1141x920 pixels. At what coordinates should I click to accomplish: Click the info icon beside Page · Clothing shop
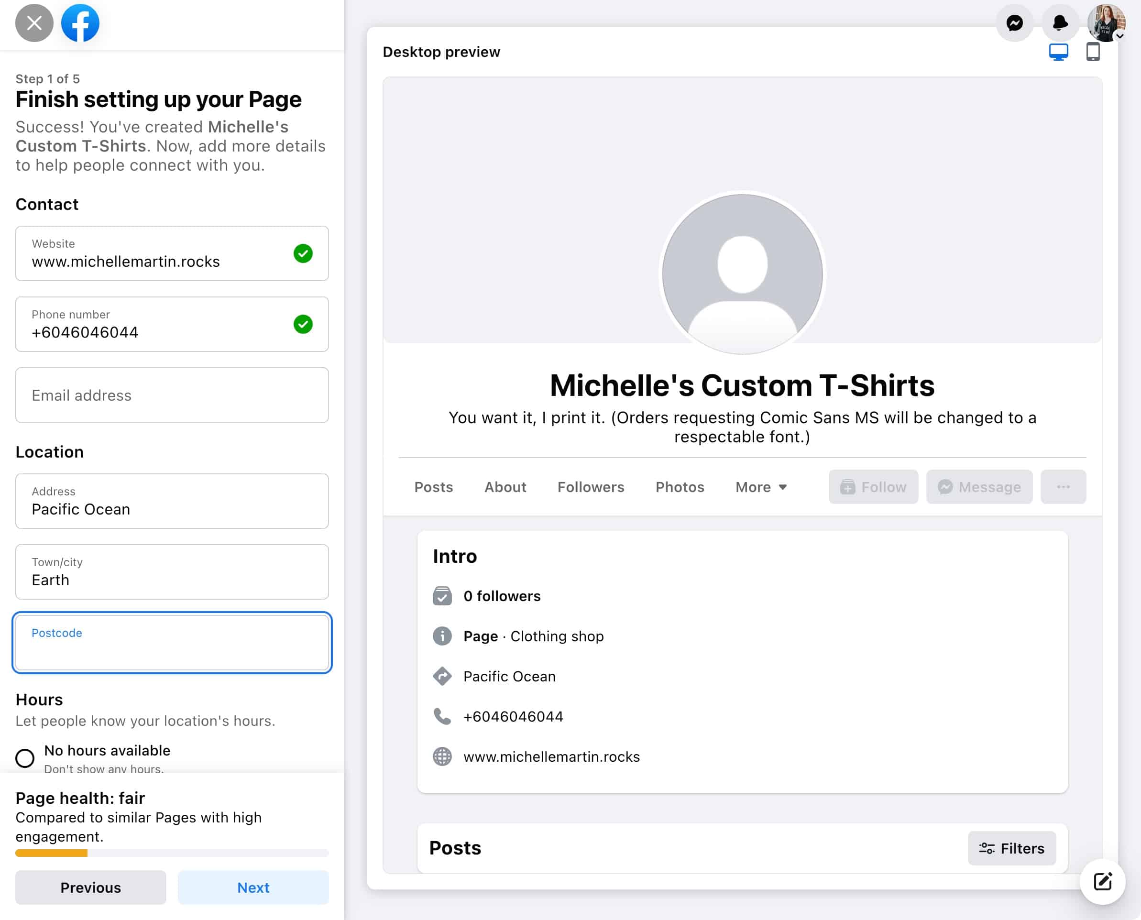click(442, 636)
